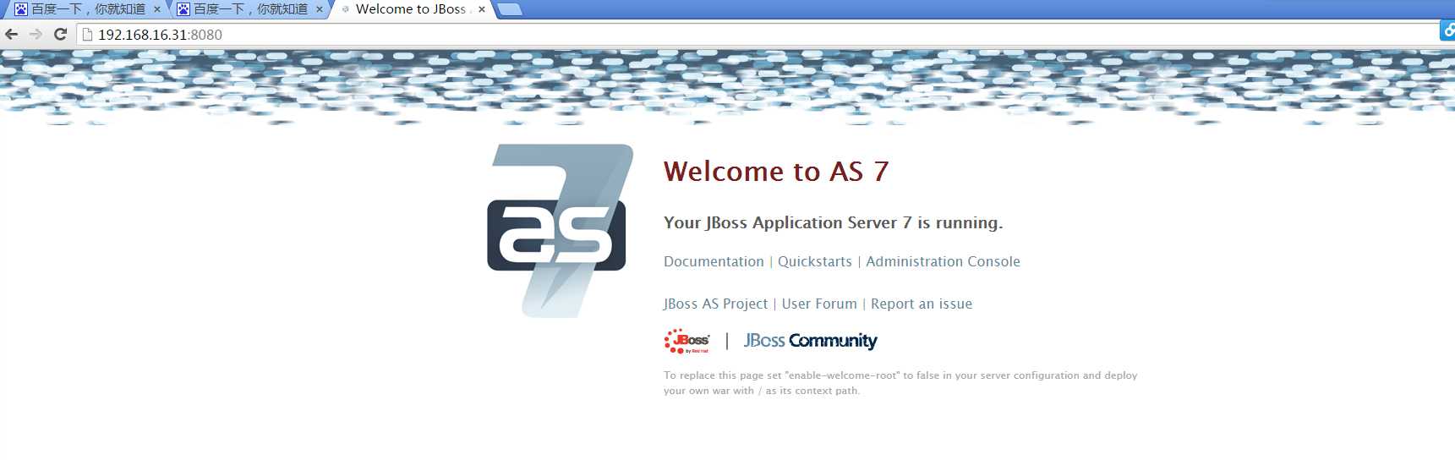Click the JBoss Community logo
The image size is (1455, 460).
(810, 341)
